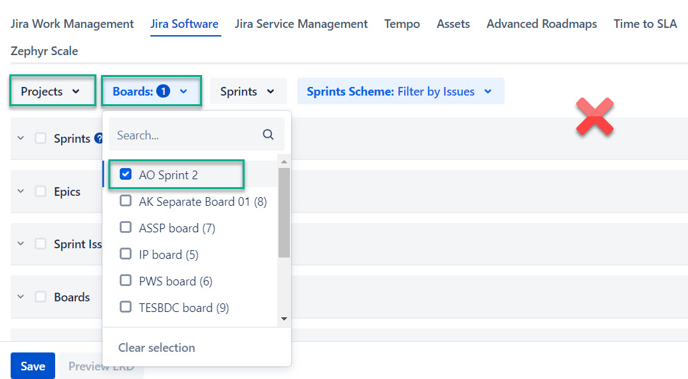The width and height of the screenshot is (688, 379).
Task: Click the red X mark icon
Action: pyautogui.click(x=594, y=117)
